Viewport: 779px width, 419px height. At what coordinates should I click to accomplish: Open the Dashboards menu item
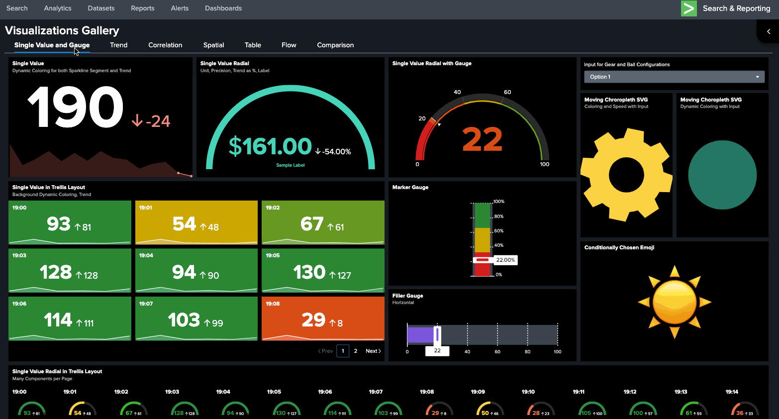tap(223, 8)
